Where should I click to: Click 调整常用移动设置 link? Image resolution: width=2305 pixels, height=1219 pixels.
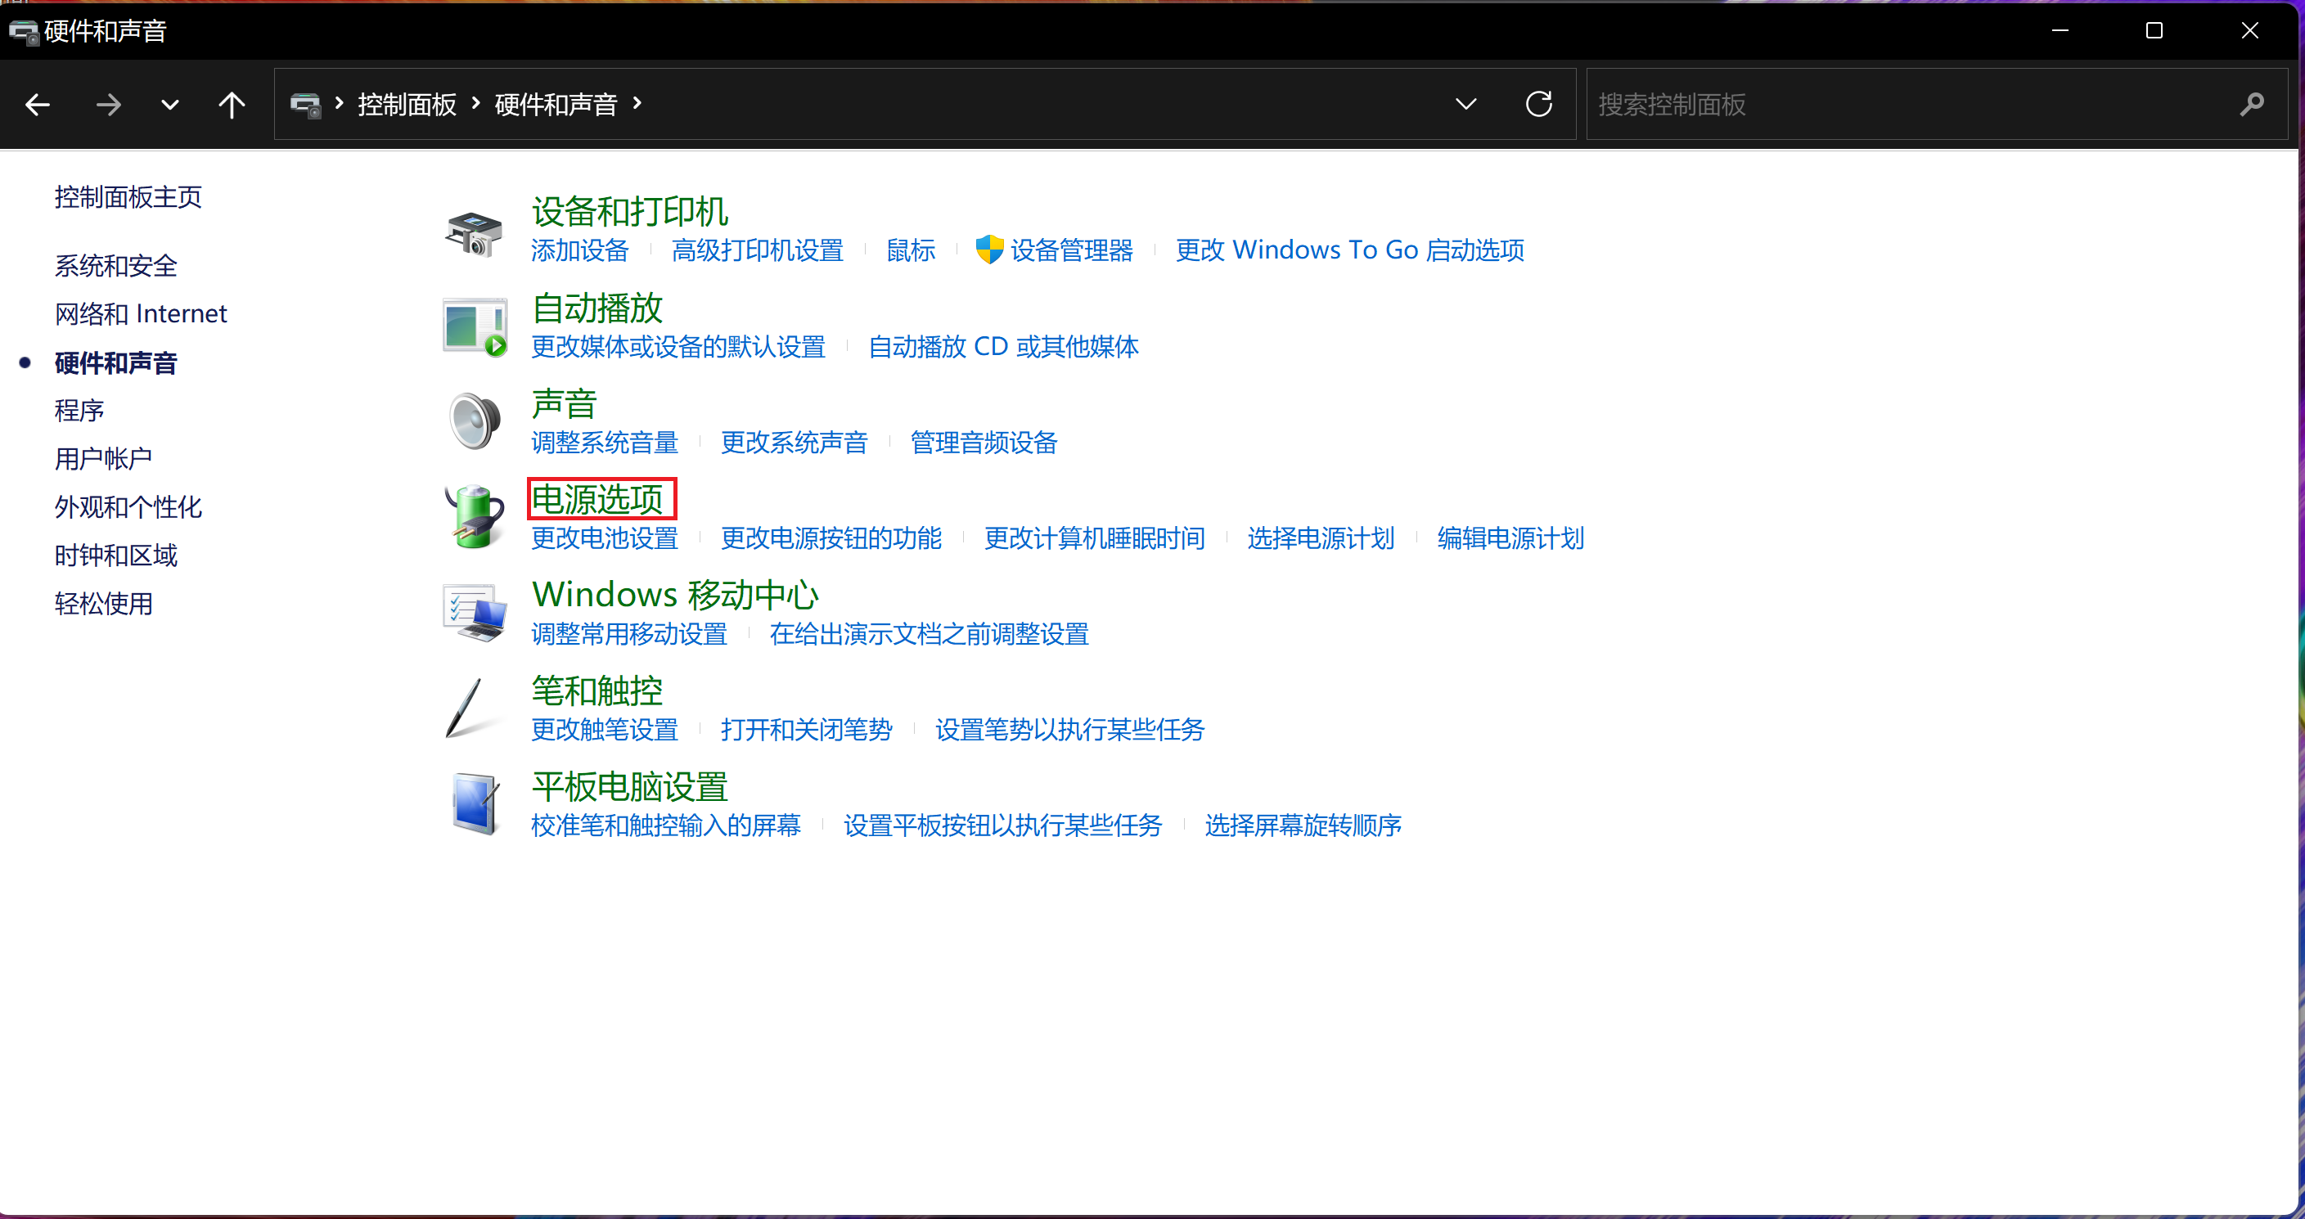tap(629, 634)
